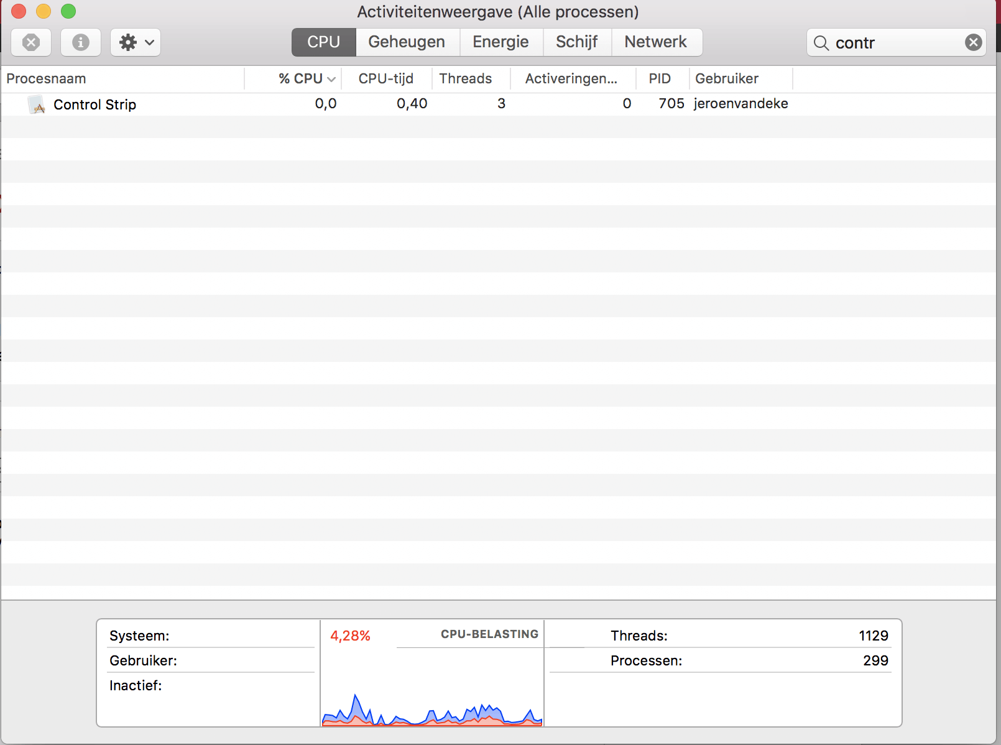Click the CPU-BELASTING heading
This screenshot has width=1001, height=745.
(x=490, y=634)
